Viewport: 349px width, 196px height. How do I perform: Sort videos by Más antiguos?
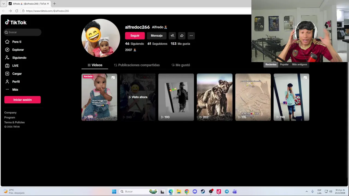pyautogui.click(x=299, y=65)
